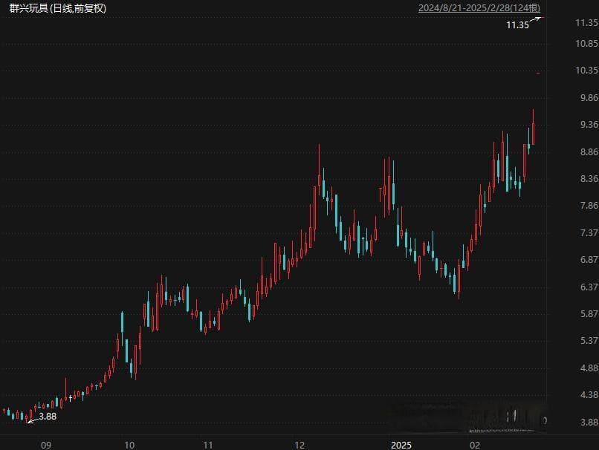Click the 02 month marker on time axis
599x450 pixels.
pyautogui.click(x=474, y=445)
